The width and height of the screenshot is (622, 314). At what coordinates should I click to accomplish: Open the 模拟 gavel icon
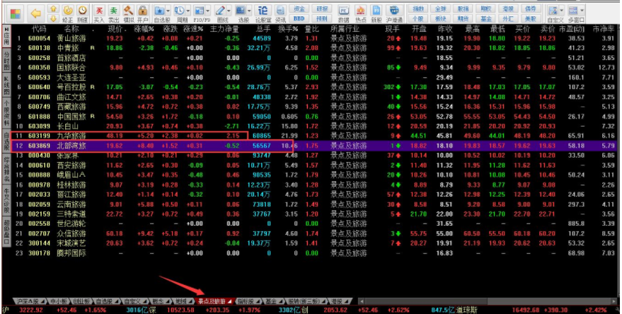(128, 13)
